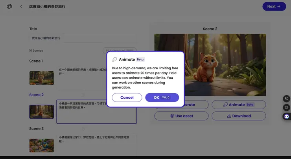Click the Scene 3 description text
Image resolution: width=291 pixels, height=159 pixels.
point(94,139)
